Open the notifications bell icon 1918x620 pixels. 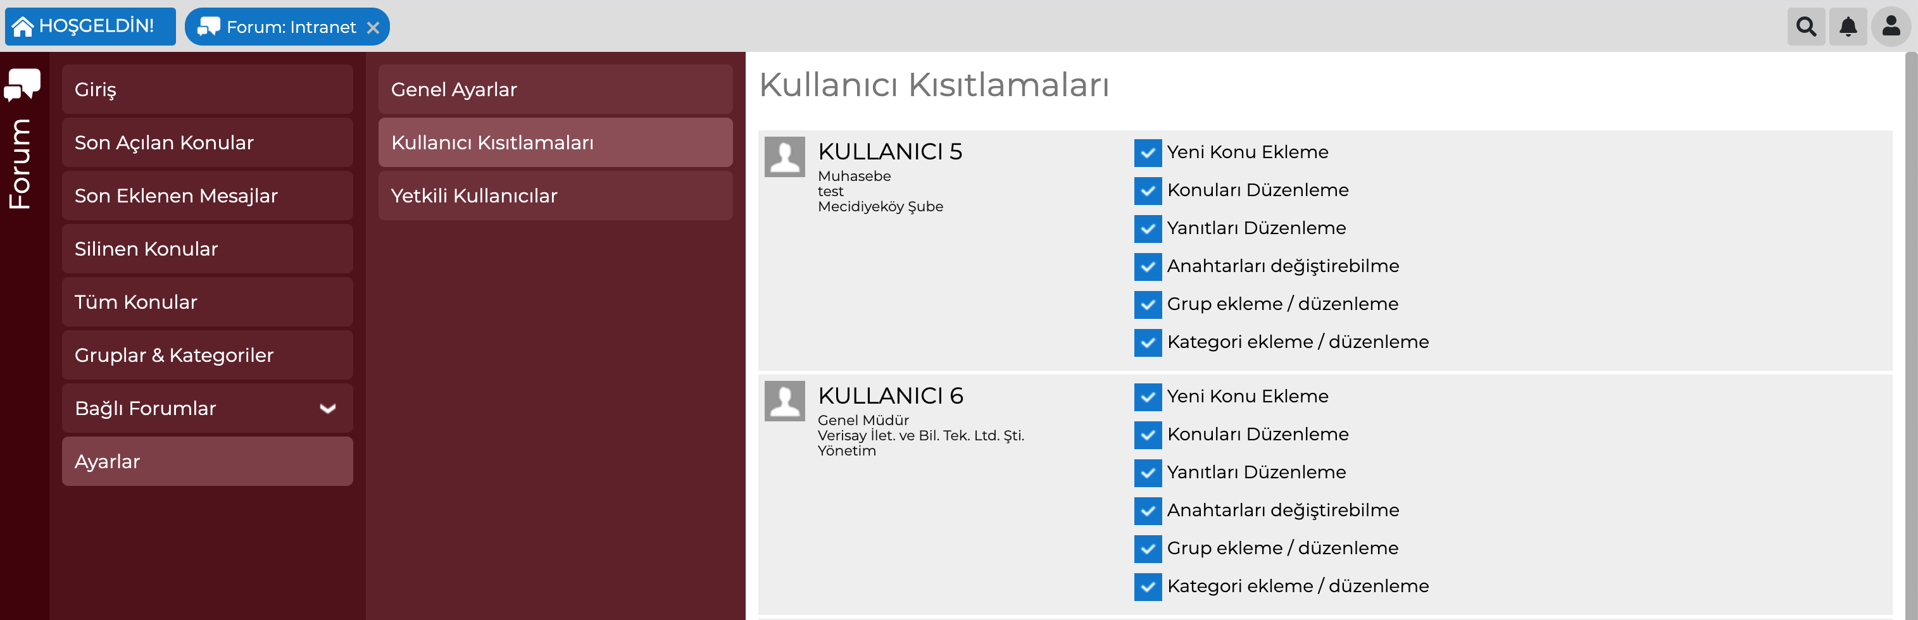click(1848, 27)
